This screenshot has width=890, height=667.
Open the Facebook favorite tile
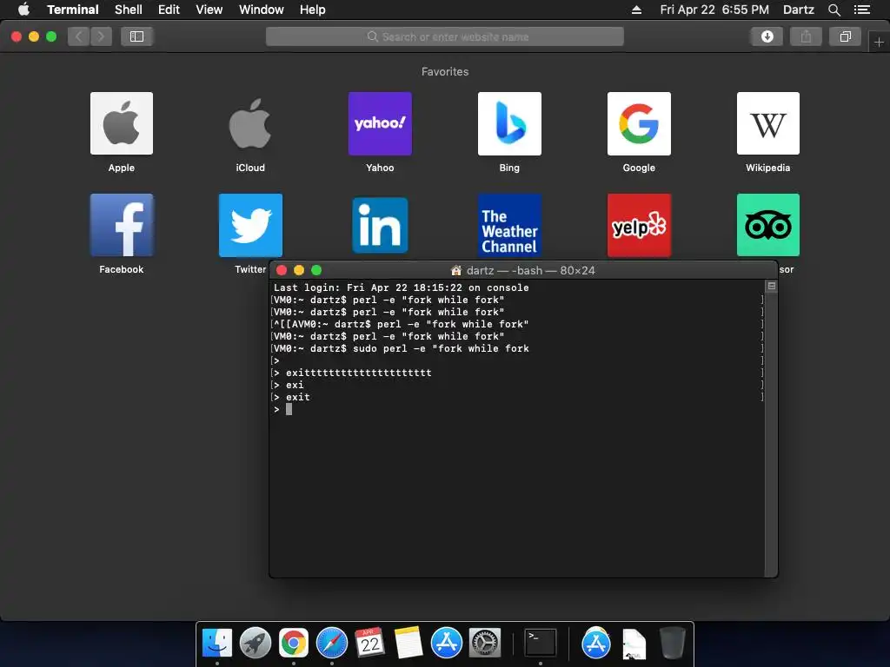tap(122, 225)
